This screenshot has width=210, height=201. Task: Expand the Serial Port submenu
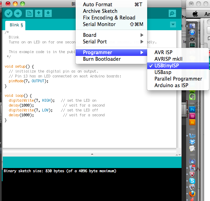click(x=111, y=42)
